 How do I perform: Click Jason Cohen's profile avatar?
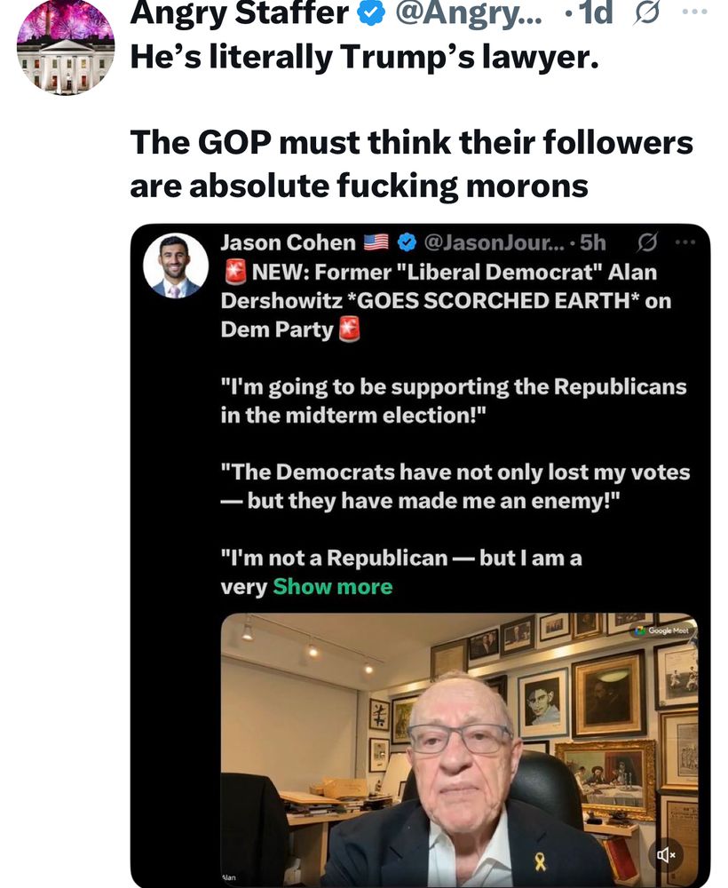pos(176,266)
